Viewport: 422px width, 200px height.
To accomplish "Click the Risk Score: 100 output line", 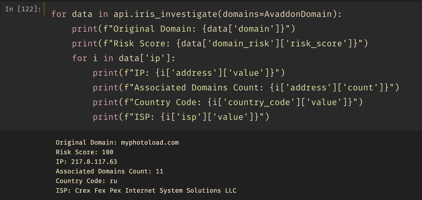I will [x=85, y=152].
